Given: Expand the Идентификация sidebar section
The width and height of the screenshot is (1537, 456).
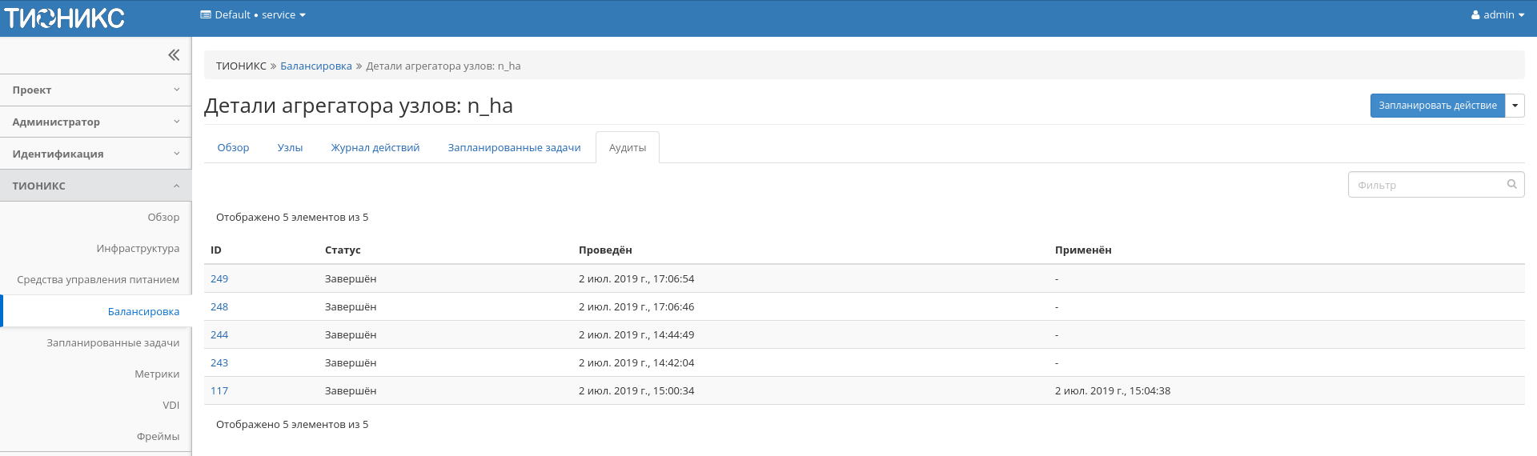Looking at the screenshot, I should coord(95,154).
